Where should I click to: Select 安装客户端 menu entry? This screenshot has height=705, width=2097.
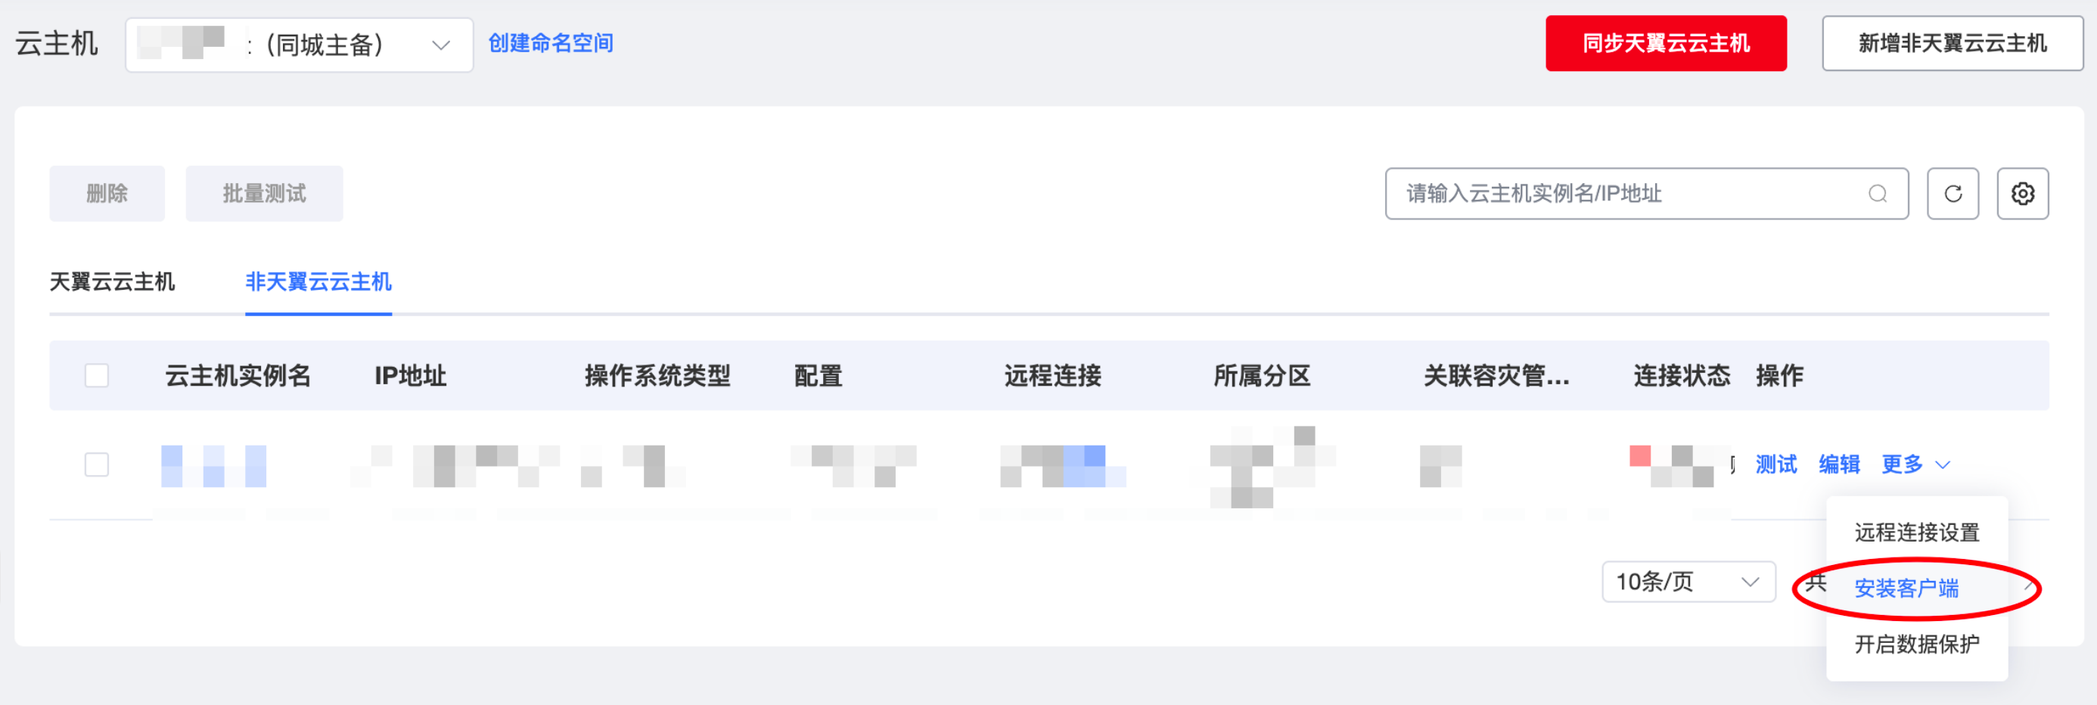(x=1906, y=588)
